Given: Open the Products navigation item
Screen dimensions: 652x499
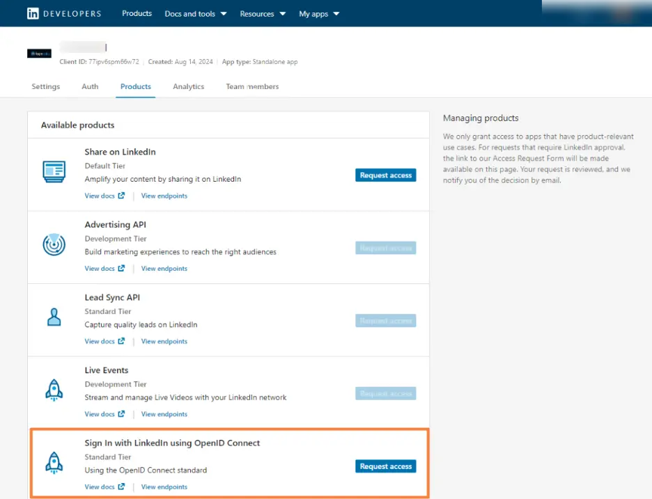Looking at the screenshot, I should tap(137, 13).
